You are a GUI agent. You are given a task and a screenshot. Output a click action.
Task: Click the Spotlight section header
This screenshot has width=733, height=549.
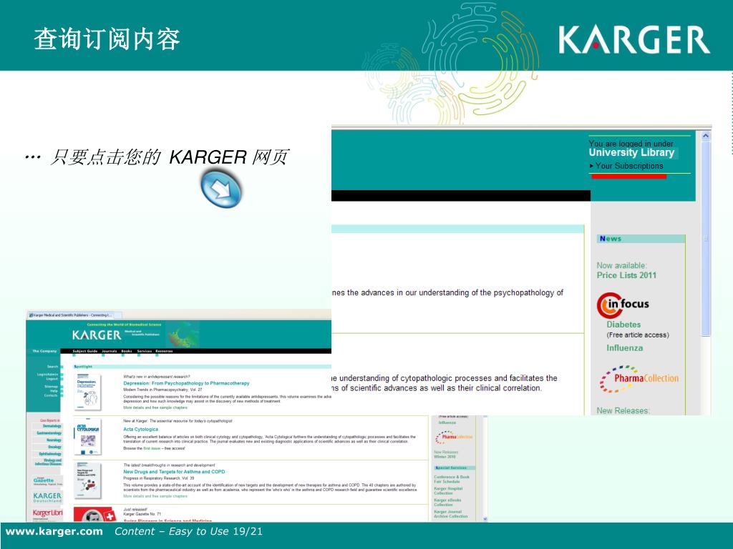201,367
